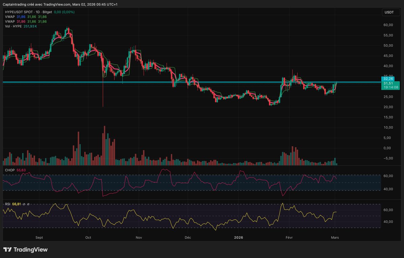Click the 19:14:08 countdown timer
Image resolution: width=404 pixels, height=258 pixels.
pyautogui.click(x=391, y=87)
